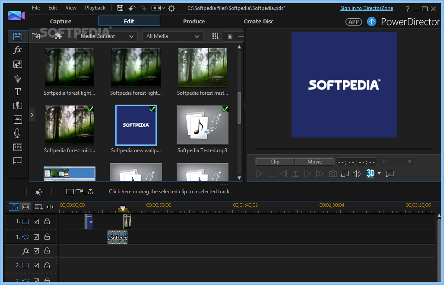Click the media library vertical scrollbar
This screenshot has height=285, width=444.
point(239,108)
